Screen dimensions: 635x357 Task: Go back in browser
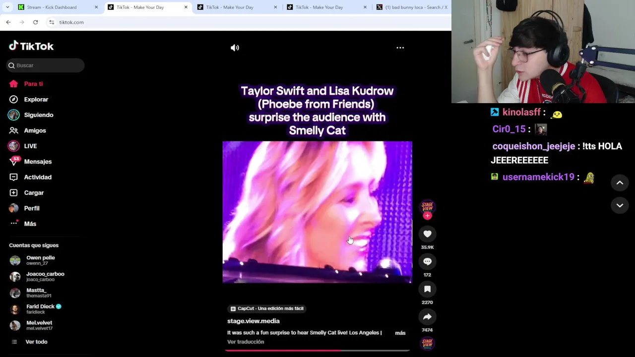click(x=8, y=22)
